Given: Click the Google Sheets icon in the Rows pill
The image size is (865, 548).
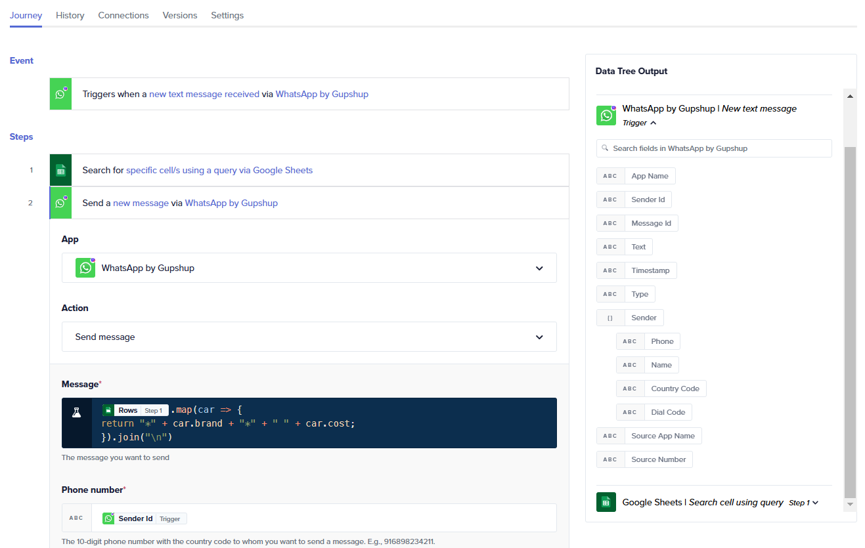Looking at the screenshot, I should click(108, 410).
